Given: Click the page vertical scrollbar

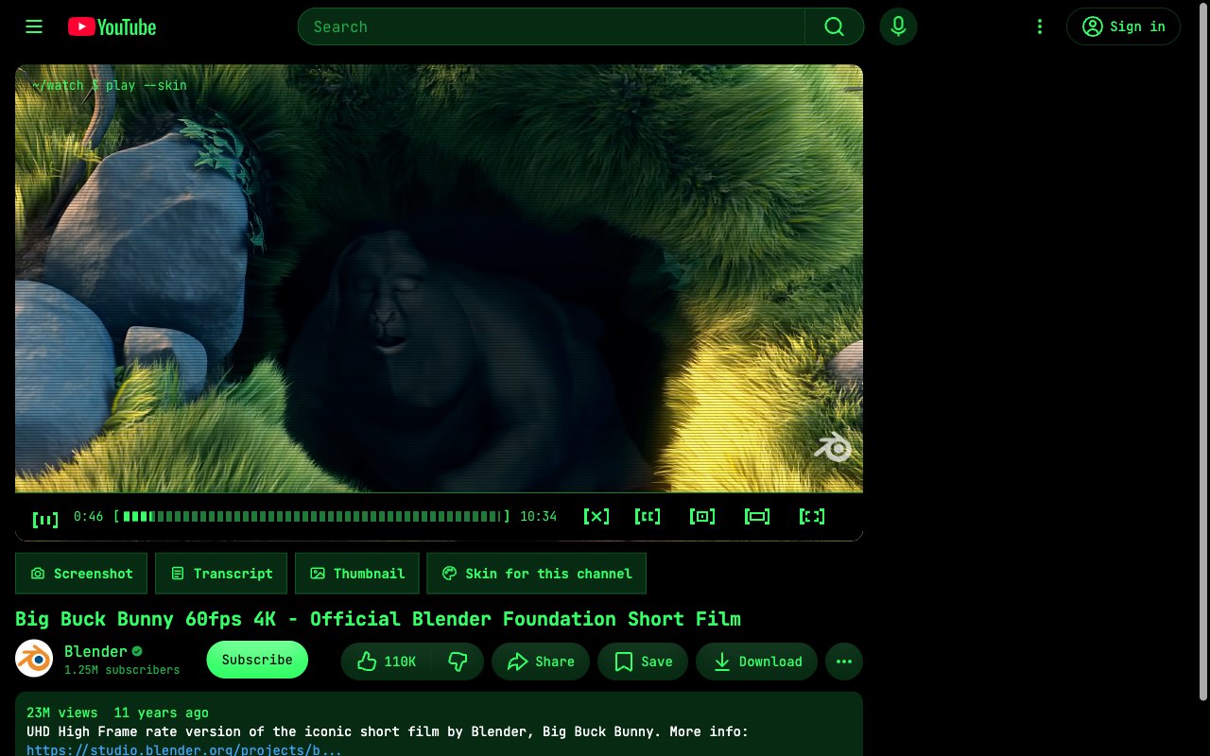Looking at the screenshot, I should 1203,350.
